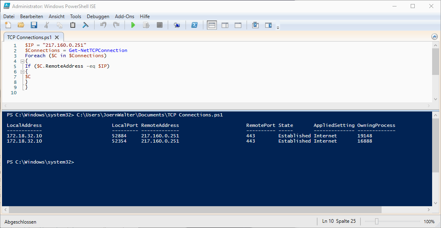
Task: Launch PowerShell.exe from toolbar
Action: (194, 25)
